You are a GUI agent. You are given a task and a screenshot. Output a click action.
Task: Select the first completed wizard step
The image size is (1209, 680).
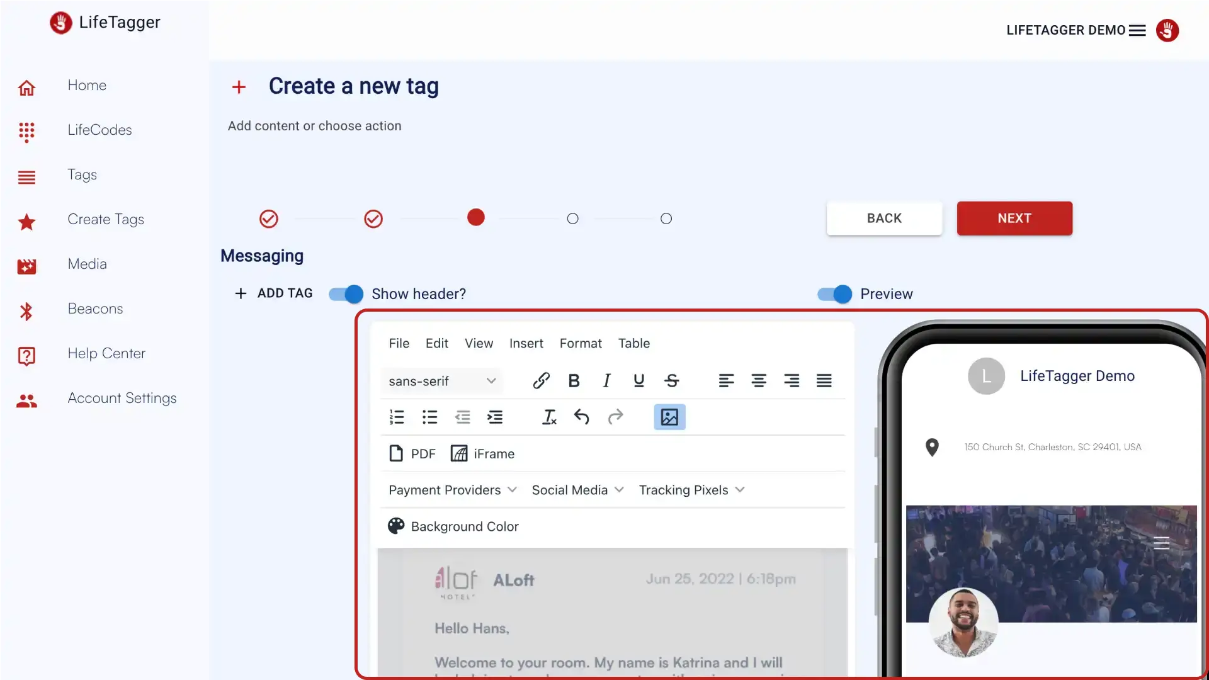(x=269, y=218)
